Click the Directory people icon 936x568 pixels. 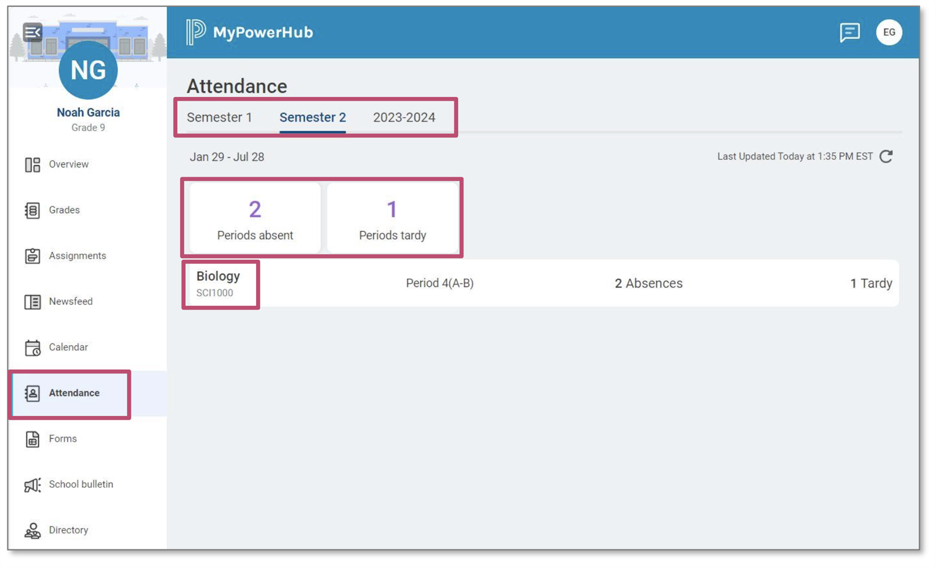click(x=32, y=530)
